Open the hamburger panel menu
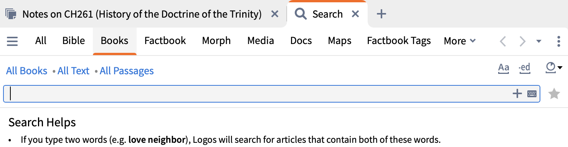The height and width of the screenshot is (147, 568). pyautogui.click(x=12, y=41)
